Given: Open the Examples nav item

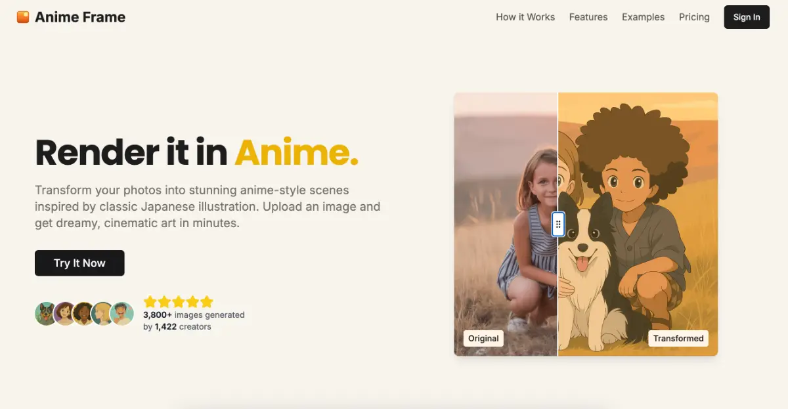Looking at the screenshot, I should coord(643,17).
